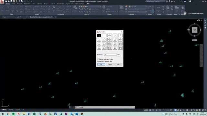Viewport: 207px width, 116px height.
Task: Select circle-in-square with dot style
Action: point(99,48)
